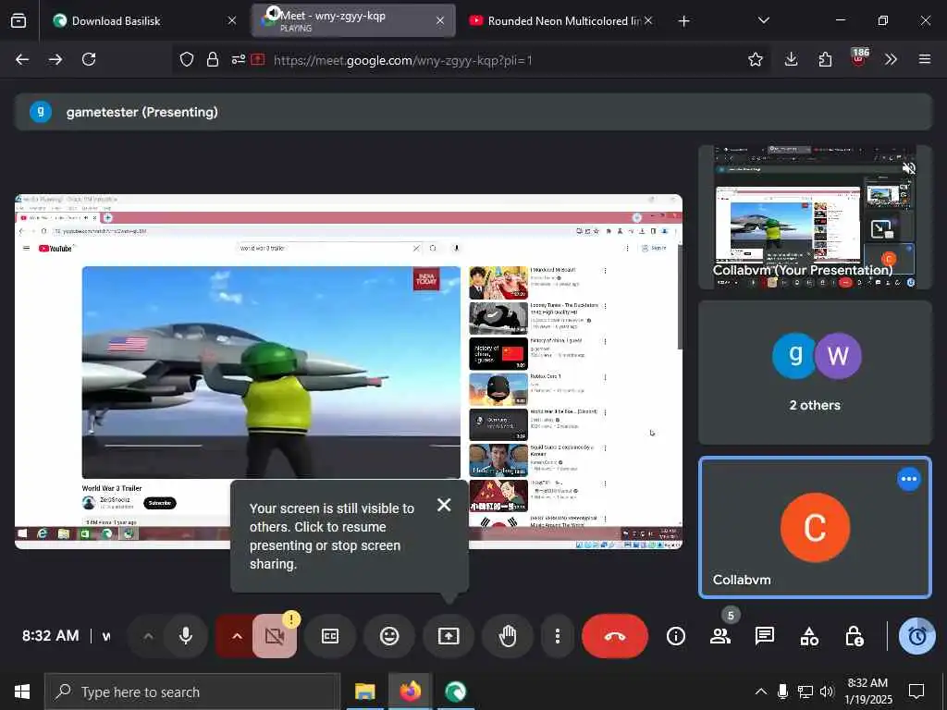Click the Collabvm Your Presentation thumbnail
Viewport: 947px width, 710px height.
click(x=815, y=216)
